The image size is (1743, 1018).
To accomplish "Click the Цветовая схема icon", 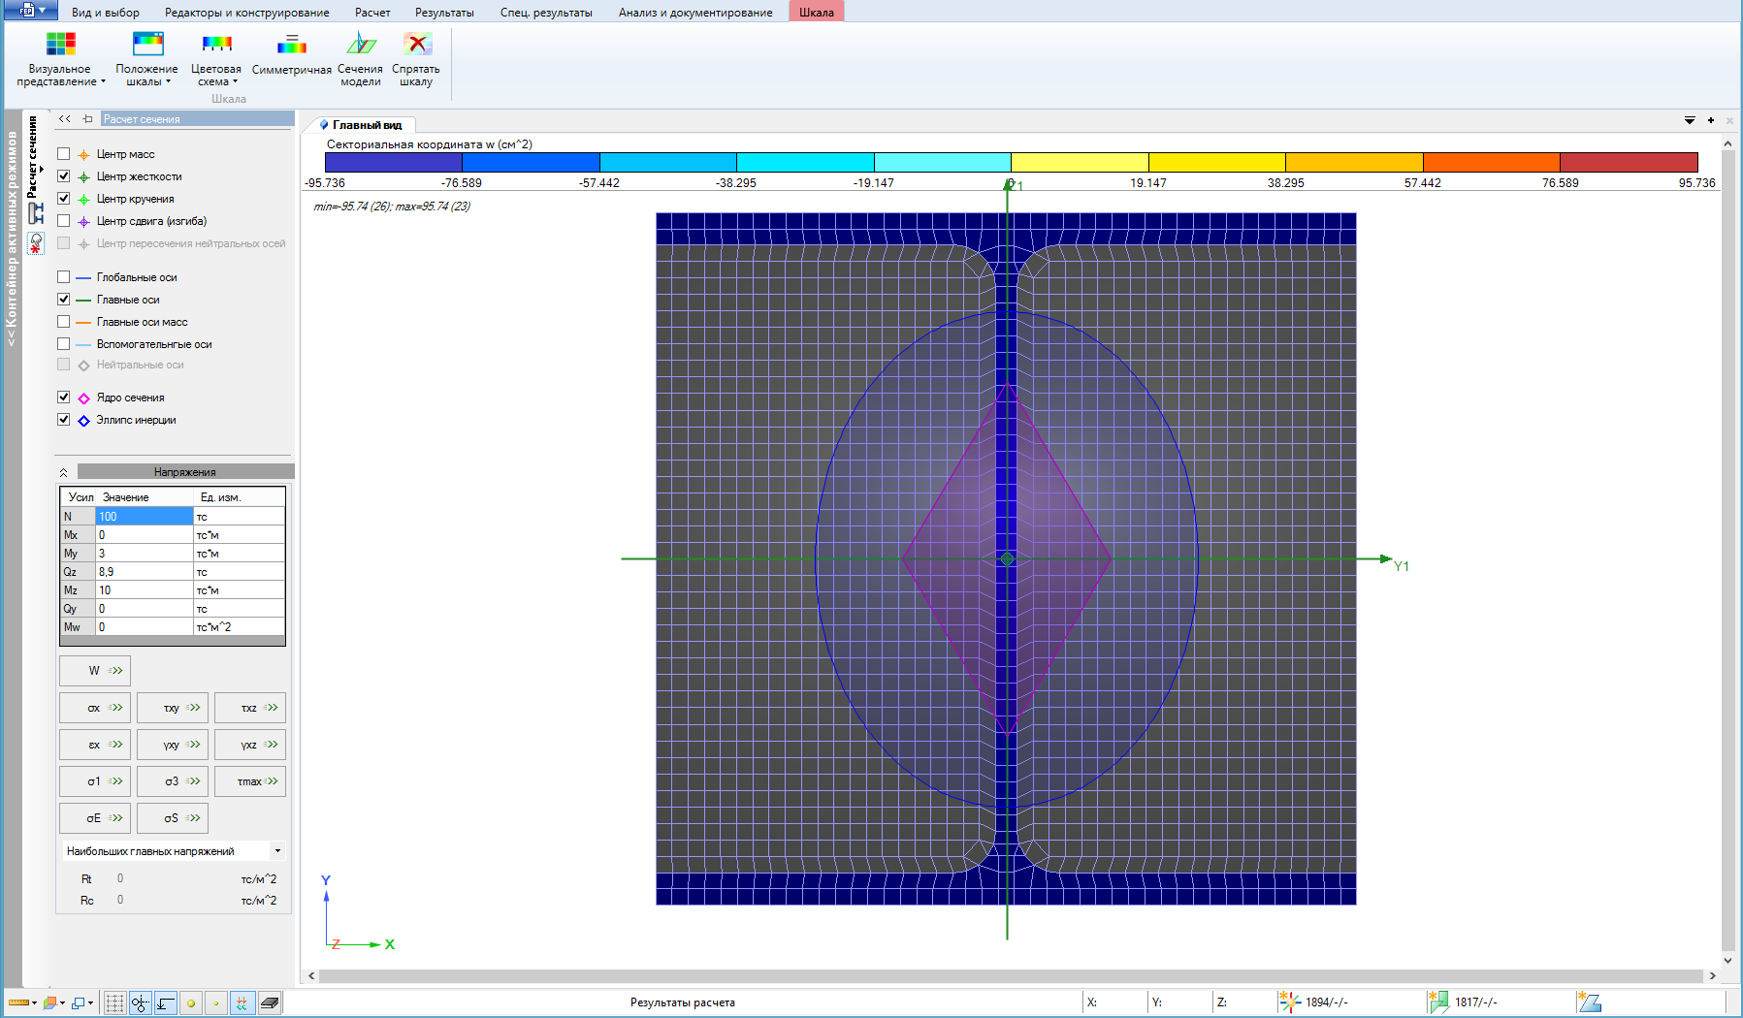I will point(215,44).
